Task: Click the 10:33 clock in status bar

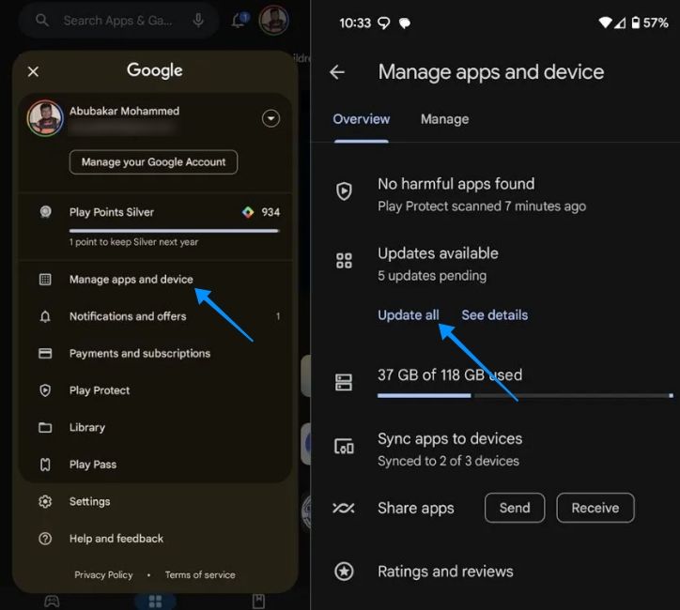Action: tap(355, 23)
